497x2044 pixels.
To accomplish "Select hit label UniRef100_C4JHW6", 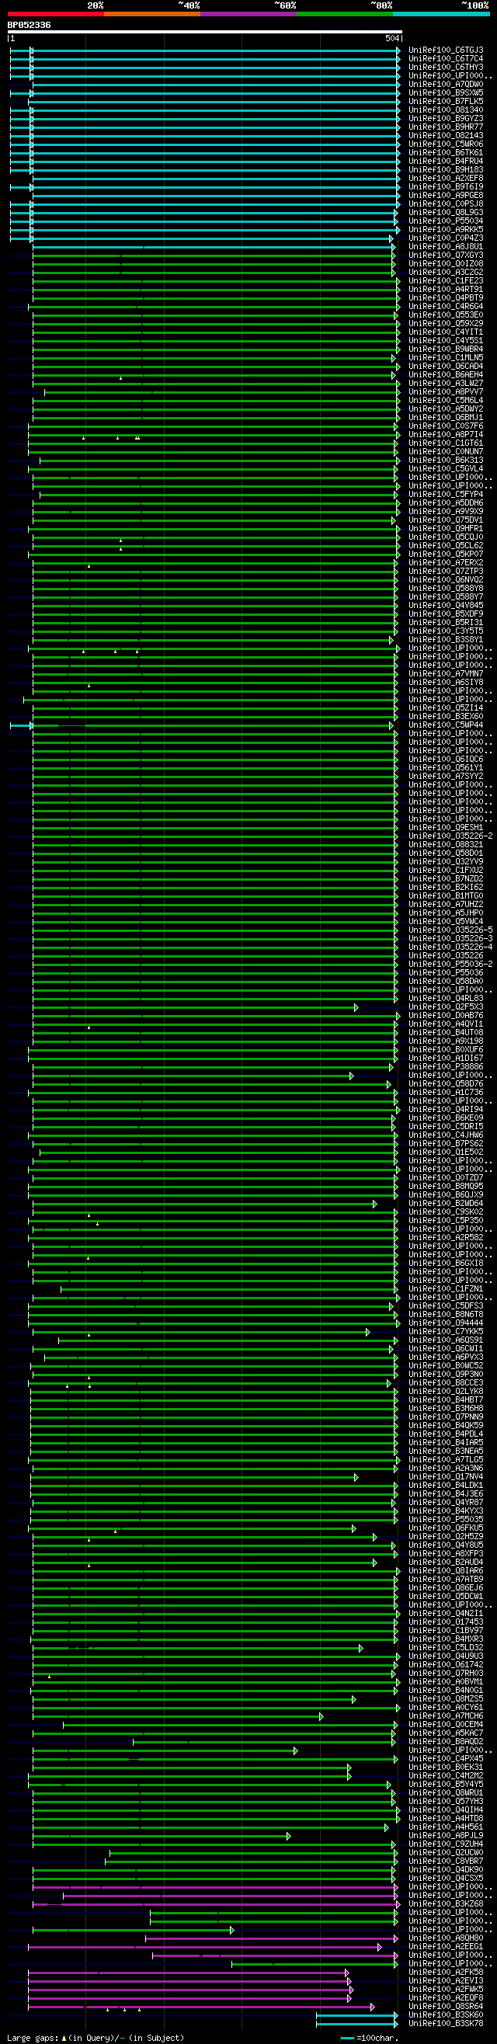I will tap(447, 1135).
